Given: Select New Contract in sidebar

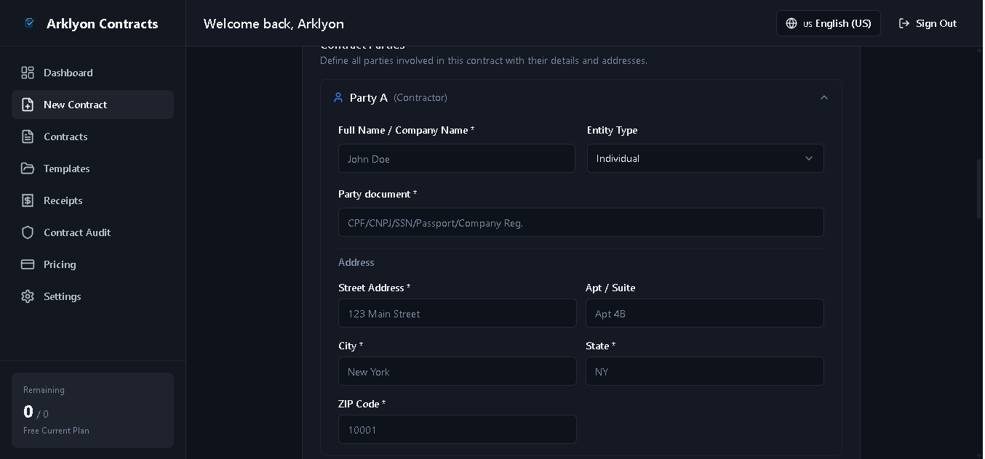Looking at the screenshot, I should (92, 105).
